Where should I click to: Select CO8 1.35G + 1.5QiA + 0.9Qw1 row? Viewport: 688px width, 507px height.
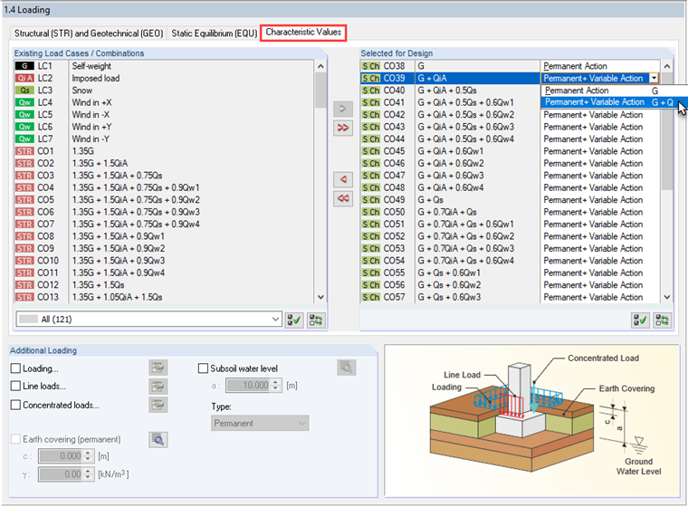(164, 236)
